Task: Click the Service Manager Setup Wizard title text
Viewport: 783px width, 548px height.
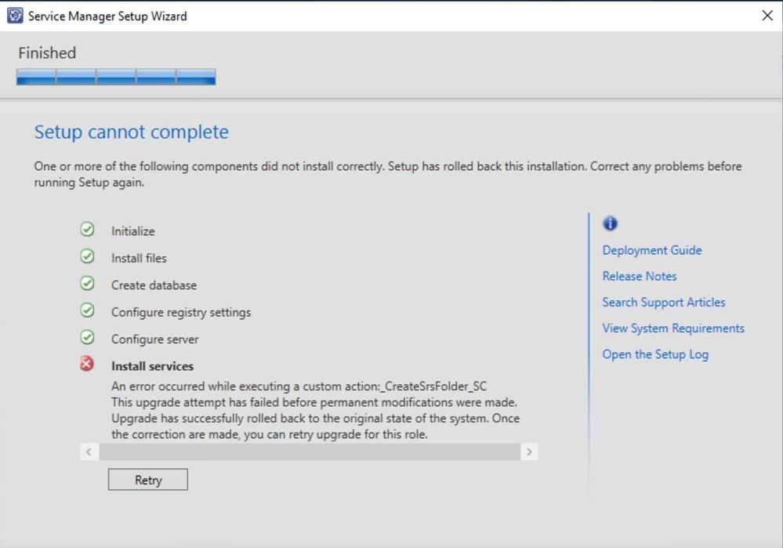Action: [107, 16]
